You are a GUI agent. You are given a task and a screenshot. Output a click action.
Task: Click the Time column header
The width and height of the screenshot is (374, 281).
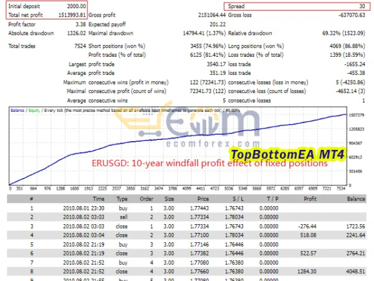click(98, 199)
